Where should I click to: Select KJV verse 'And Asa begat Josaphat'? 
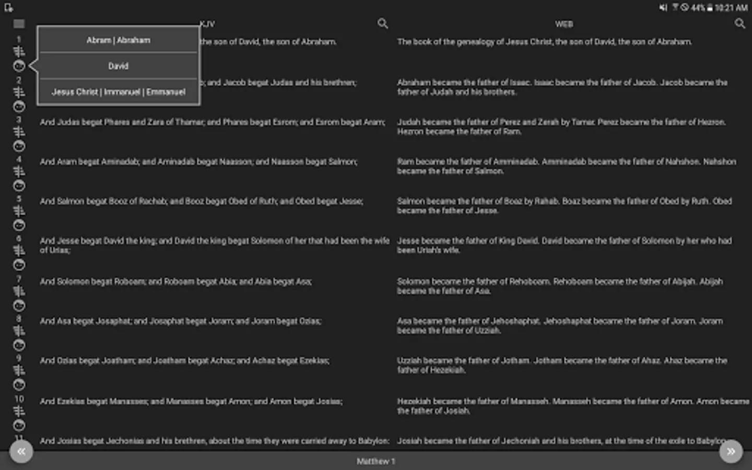coord(181,321)
